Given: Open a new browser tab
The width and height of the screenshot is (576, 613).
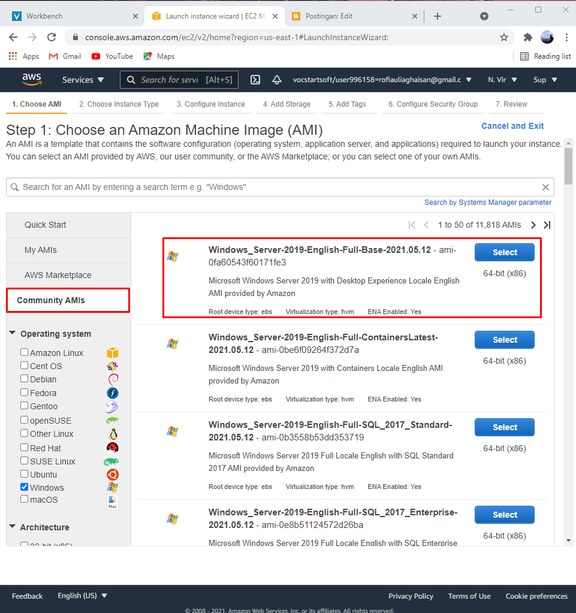Looking at the screenshot, I should point(438,16).
